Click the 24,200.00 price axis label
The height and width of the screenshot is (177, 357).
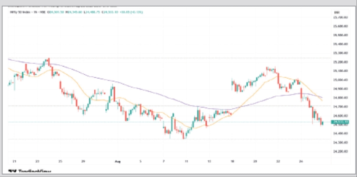(340, 151)
